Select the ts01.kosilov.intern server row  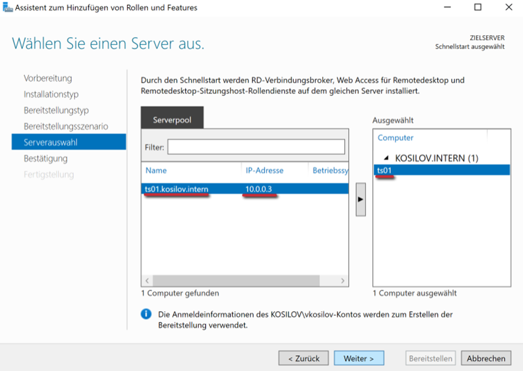point(177,189)
